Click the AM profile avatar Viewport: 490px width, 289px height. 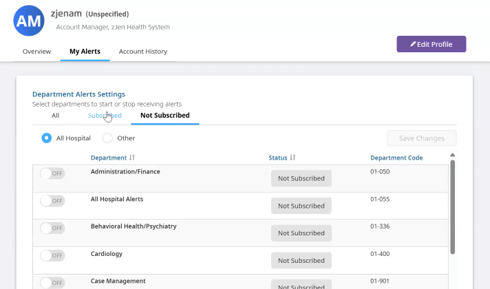[29, 21]
